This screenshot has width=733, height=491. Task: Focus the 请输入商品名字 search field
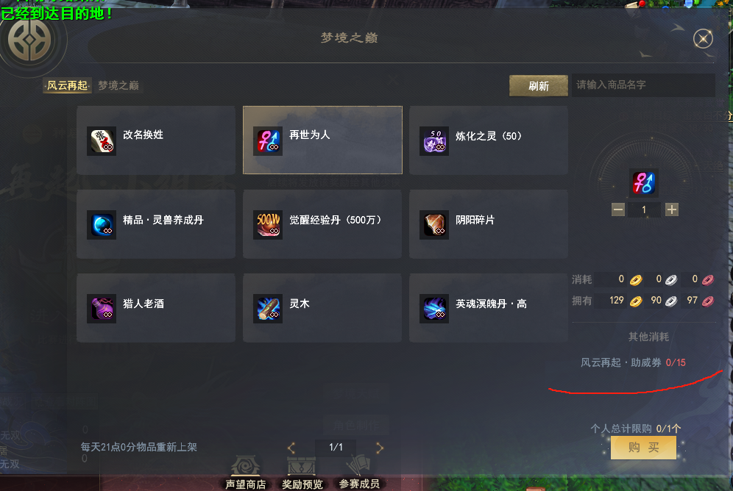point(643,85)
